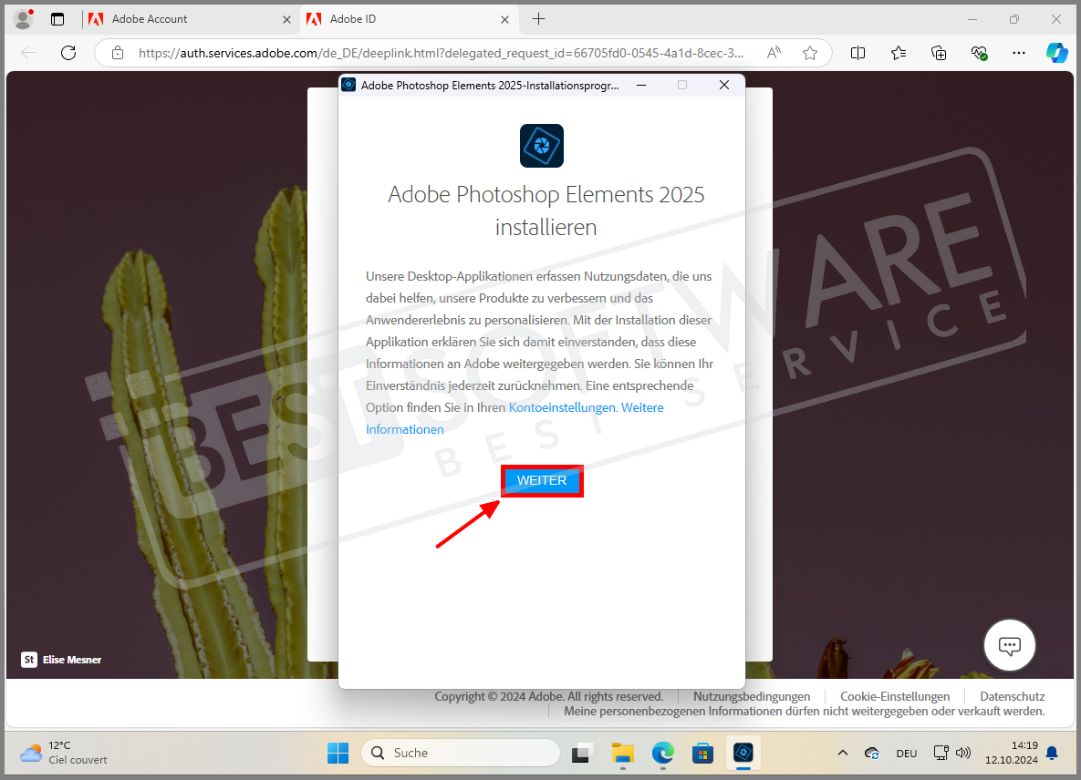Open Edge Settings and more menu

point(1019,53)
